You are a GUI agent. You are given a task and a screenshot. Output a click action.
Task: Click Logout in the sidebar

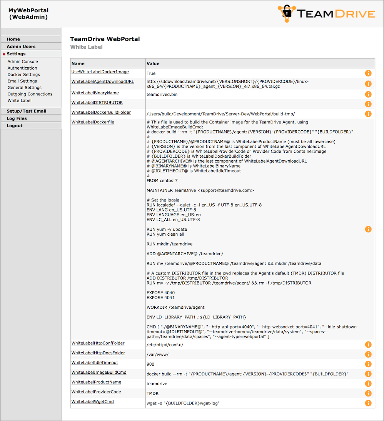point(31,126)
